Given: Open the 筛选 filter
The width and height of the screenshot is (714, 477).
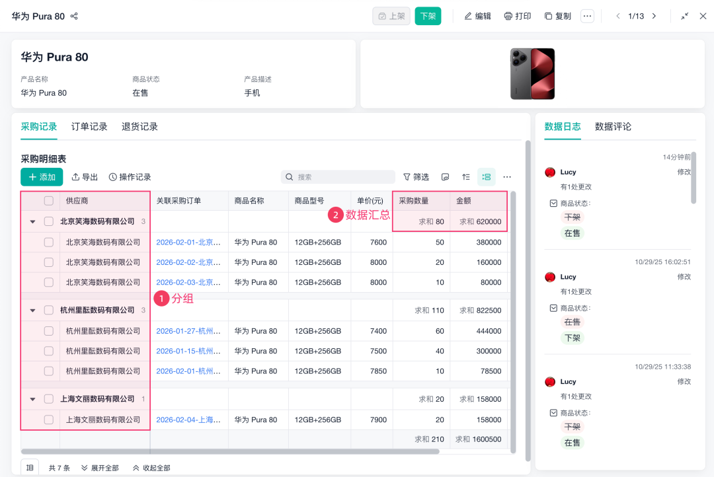Looking at the screenshot, I should 416,177.
